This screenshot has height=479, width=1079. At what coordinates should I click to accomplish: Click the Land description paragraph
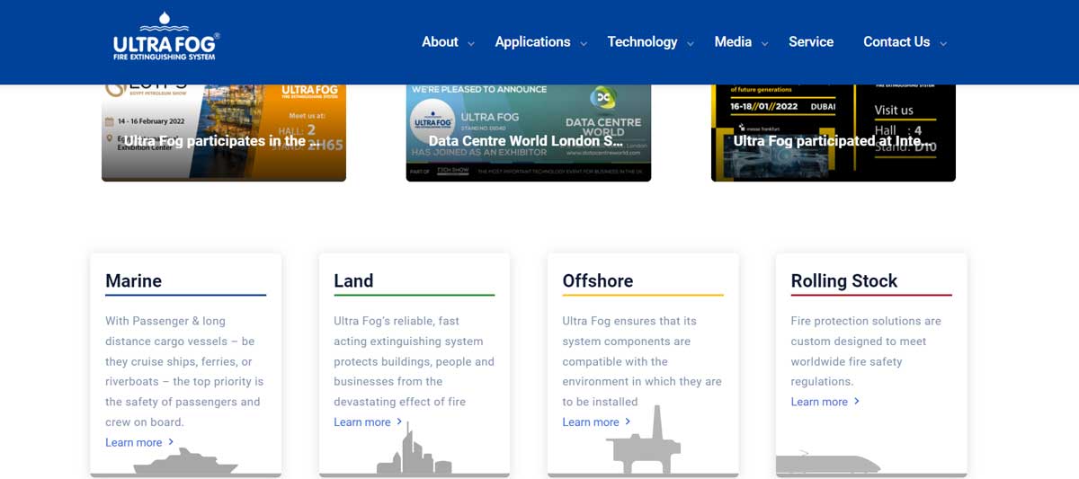(414, 361)
